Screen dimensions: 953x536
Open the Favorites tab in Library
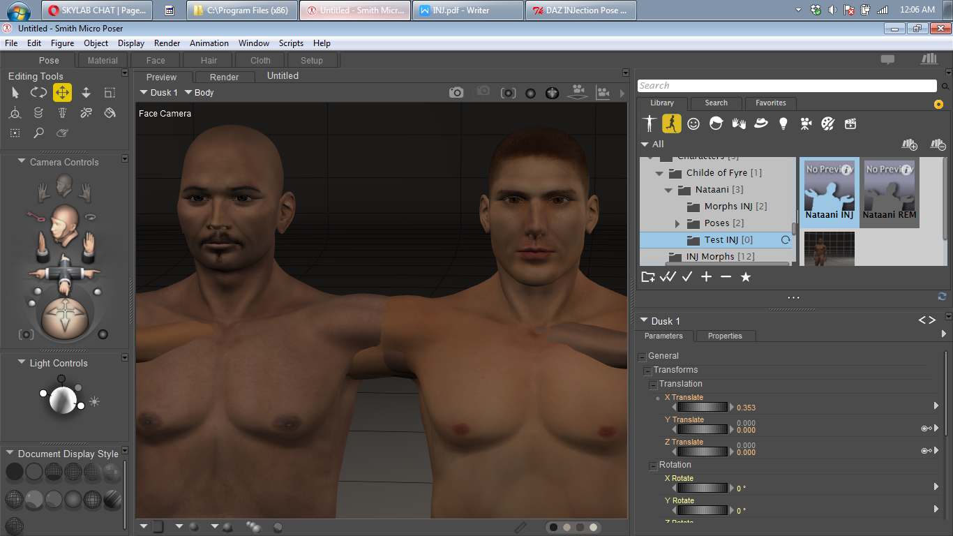[x=770, y=103]
